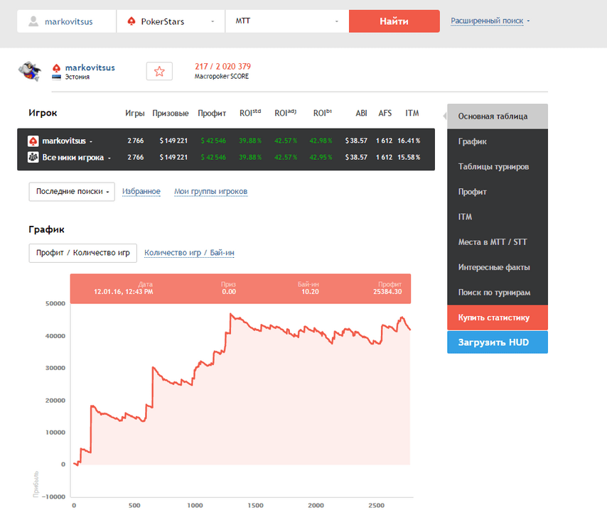The width and height of the screenshot is (607, 510).
Task: Click the user silhouette icon in search field
Action: (x=33, y=21)
